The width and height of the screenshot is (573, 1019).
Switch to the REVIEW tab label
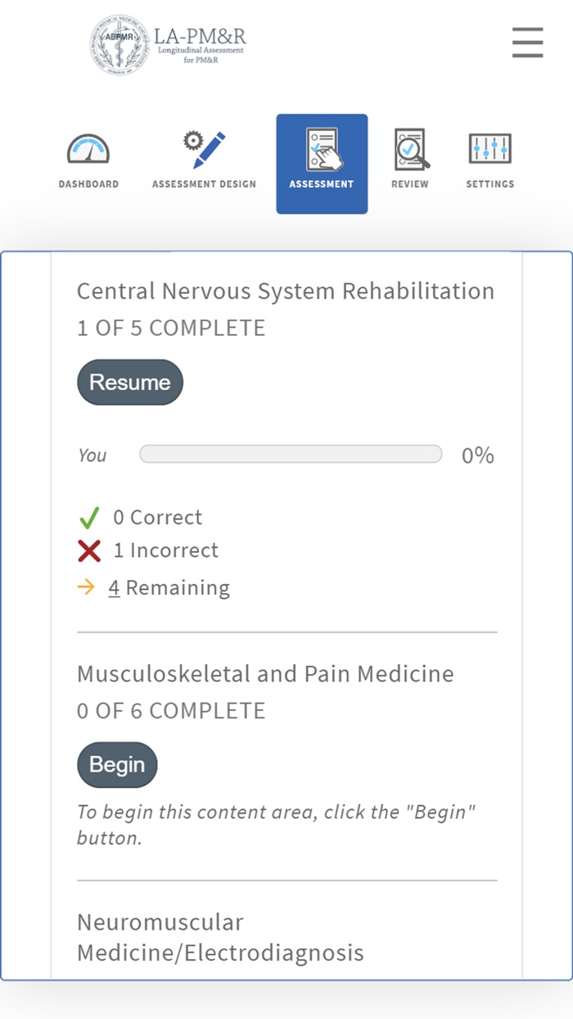coord(410,184)
